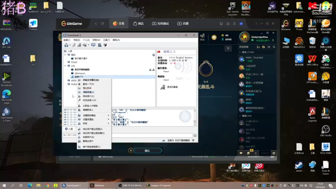Choose 戳他一下(P) poke option
This screenshot has width=336, height=189.
pyautogui.click(x=94, y=84)
